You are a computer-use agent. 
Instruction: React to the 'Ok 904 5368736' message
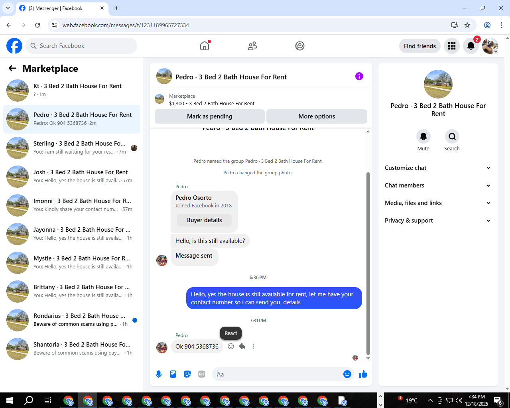[x=231, y=346]
